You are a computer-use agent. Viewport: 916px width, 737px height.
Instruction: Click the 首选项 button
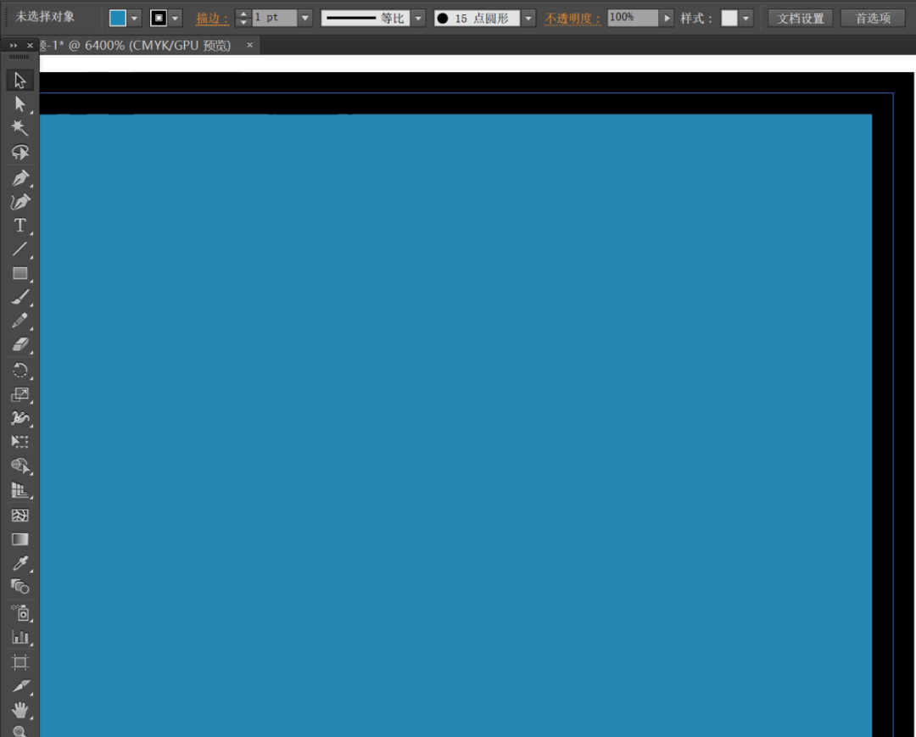pyautogui.click(x=873, y=19)
